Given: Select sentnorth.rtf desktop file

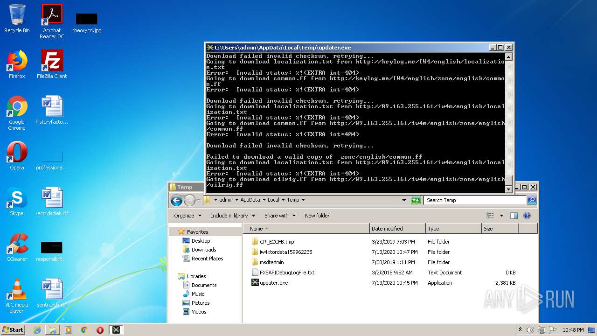Looking at the screenshot, I should 52,293.
